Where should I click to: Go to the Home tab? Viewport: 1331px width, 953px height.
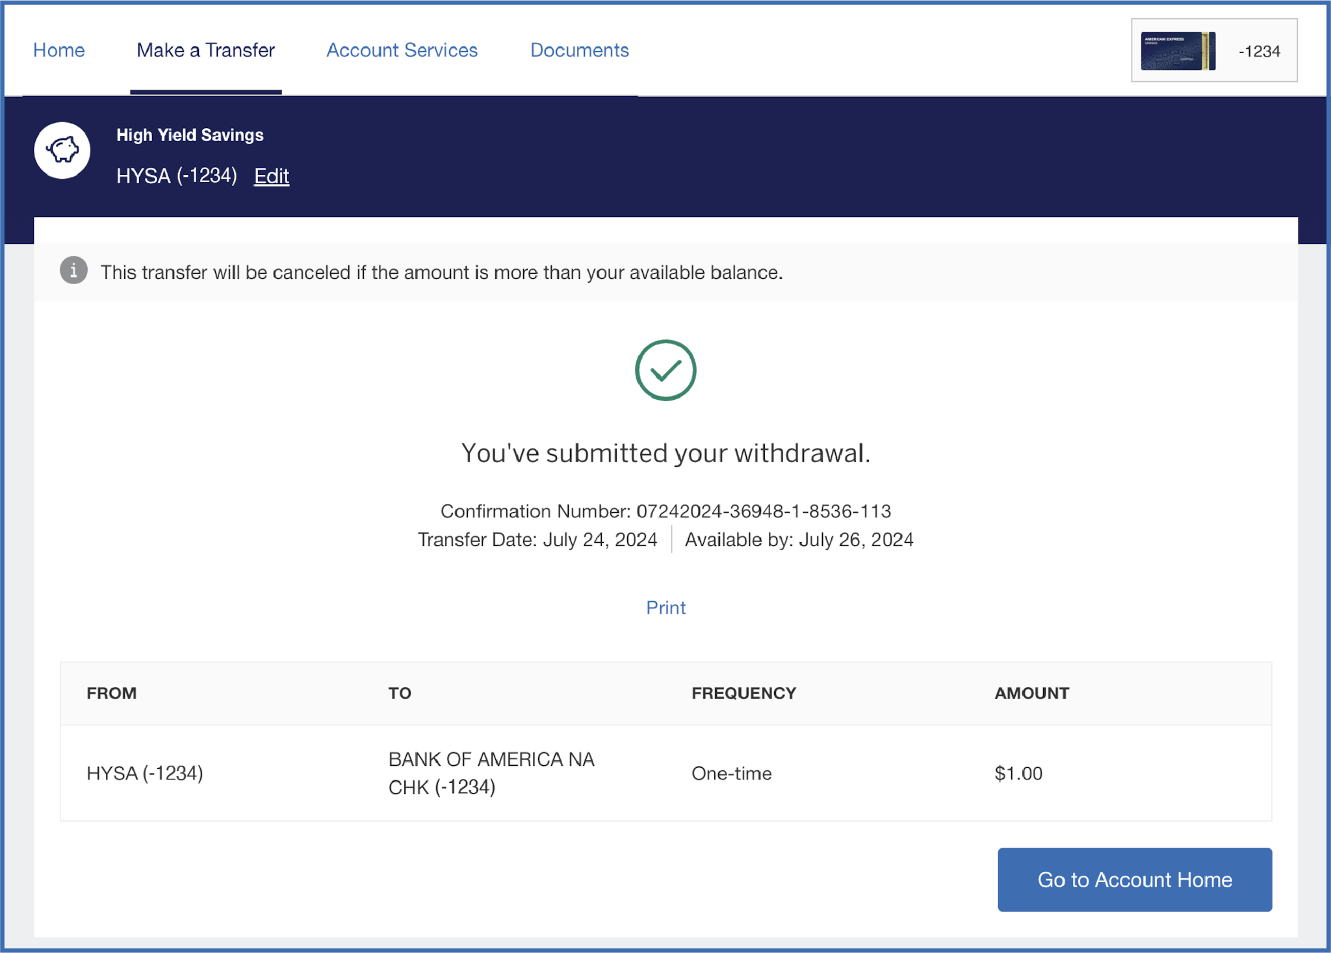coord(58,50)
